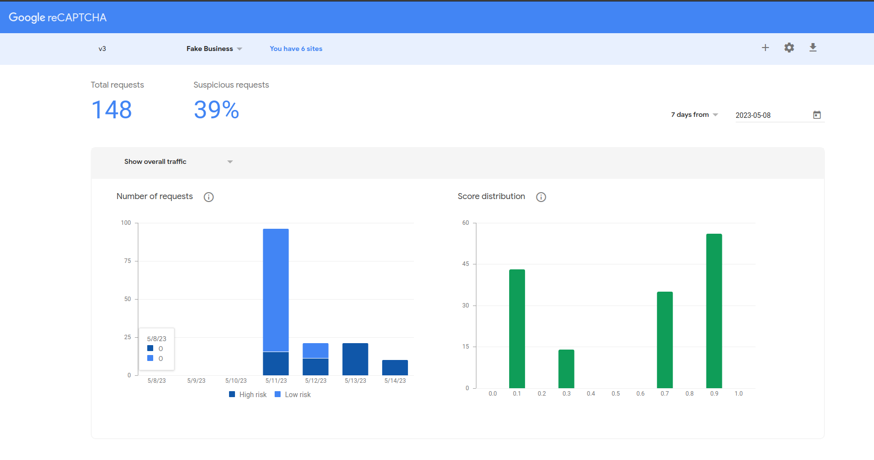Click the v3 label
874x460 pixels.
[102, 49]
